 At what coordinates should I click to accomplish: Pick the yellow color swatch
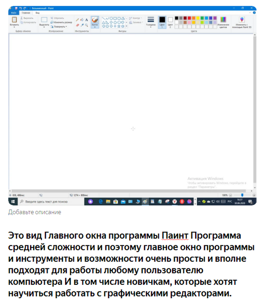click(x=198, y=18)
